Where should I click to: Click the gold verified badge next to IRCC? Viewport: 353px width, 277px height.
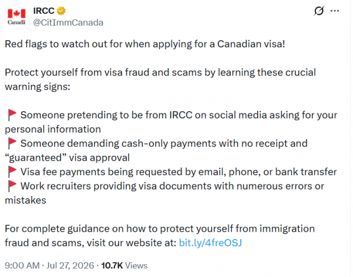pos(61,11)
